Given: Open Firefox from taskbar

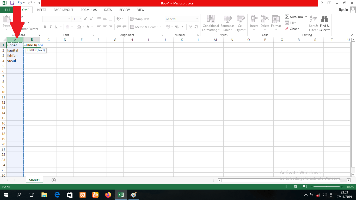Looking at the screenshot, I should point(108,195).
